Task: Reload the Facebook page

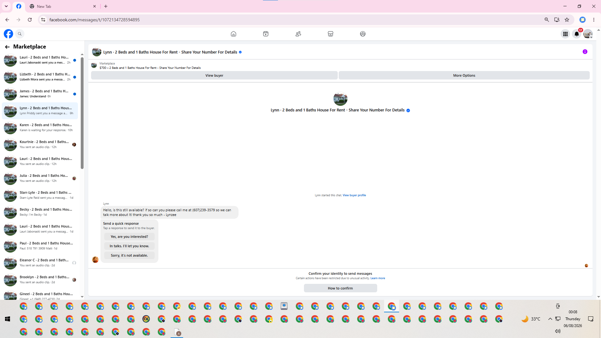Action: tap(30, 20)
